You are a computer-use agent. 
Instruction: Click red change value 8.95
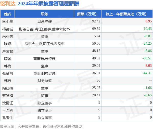(148, 21)
